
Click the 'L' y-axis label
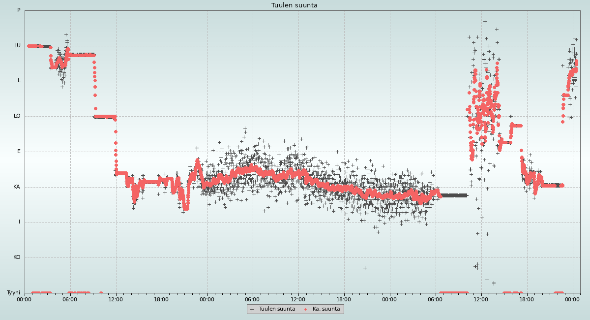click(x=19, y=81)
